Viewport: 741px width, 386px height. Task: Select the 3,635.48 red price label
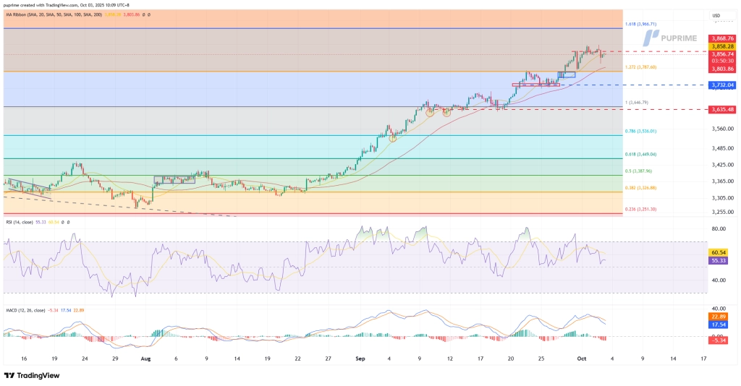(722, 110)
